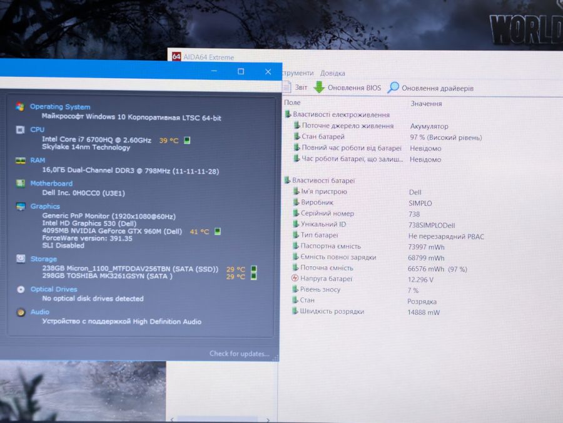Click the Motherboard heading link
The width and height of the screenshot is (563, 423).
coord(51,183)
